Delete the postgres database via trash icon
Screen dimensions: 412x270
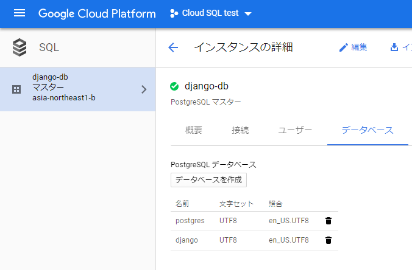click(329, 221)
